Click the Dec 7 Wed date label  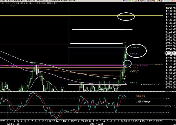[96, 124]
